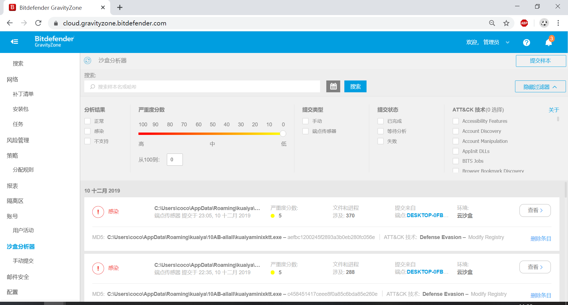Open the 搜索 sidebar item

[x=18, y=64]
